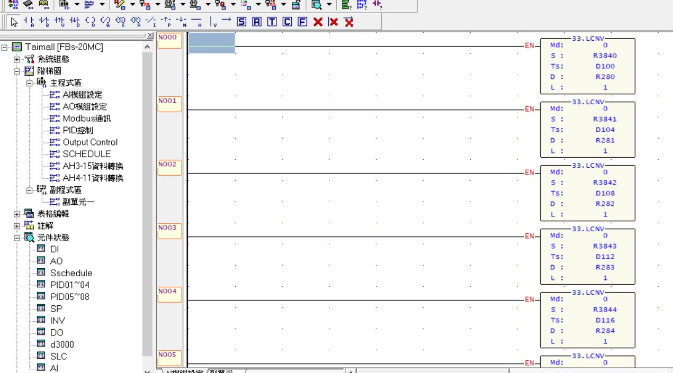This screenshot has height=373, width=673.
Task: Insert a normally open A contact
Action: pos(30,22)
